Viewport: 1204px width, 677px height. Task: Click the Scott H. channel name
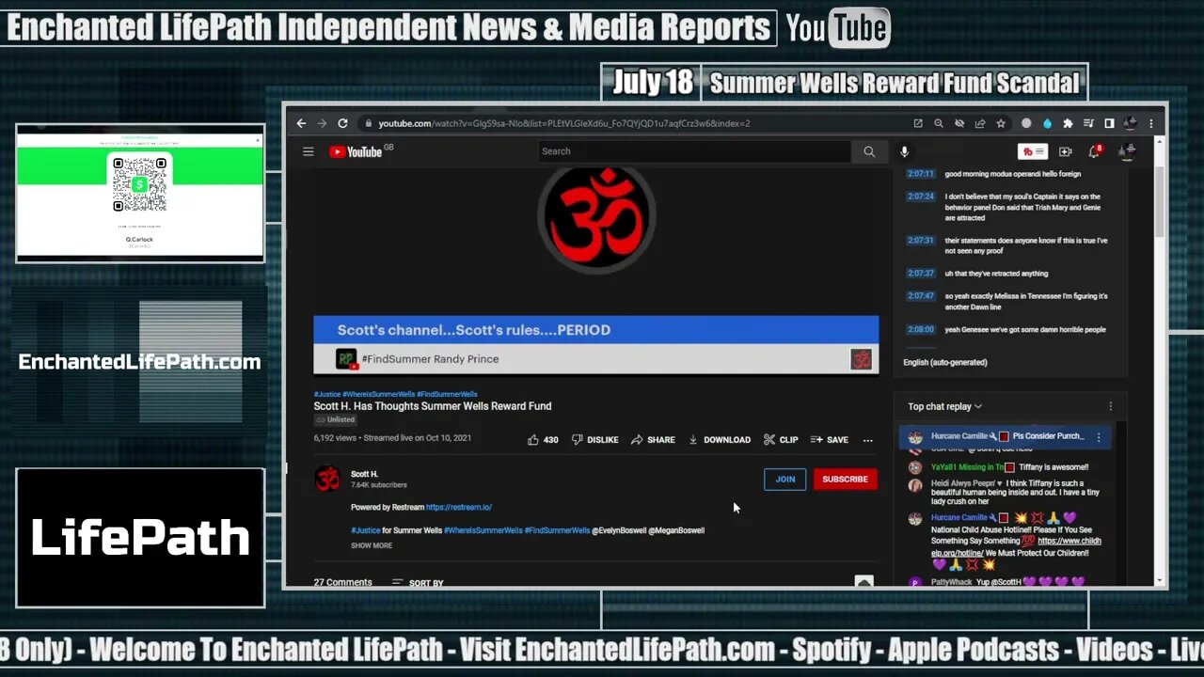click(x=364, y=474)
